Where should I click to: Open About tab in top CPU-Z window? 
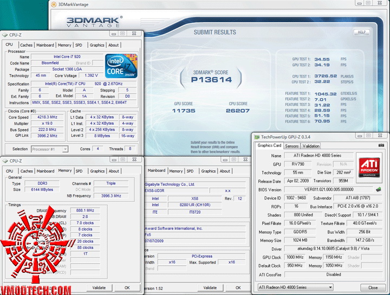113,45
